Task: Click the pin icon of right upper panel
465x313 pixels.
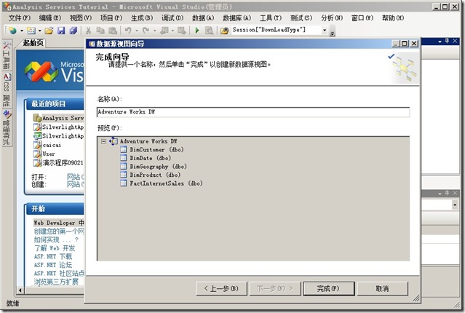Action: 447,41
